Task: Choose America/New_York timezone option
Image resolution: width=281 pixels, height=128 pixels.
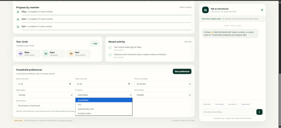Action: pos(104,109)
